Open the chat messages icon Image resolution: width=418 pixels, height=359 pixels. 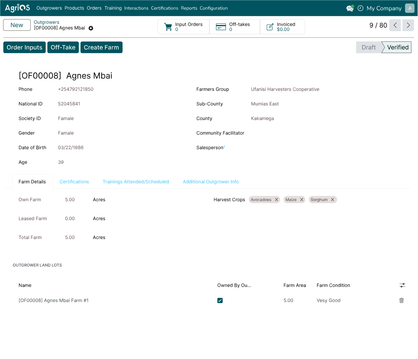[350, 8]
